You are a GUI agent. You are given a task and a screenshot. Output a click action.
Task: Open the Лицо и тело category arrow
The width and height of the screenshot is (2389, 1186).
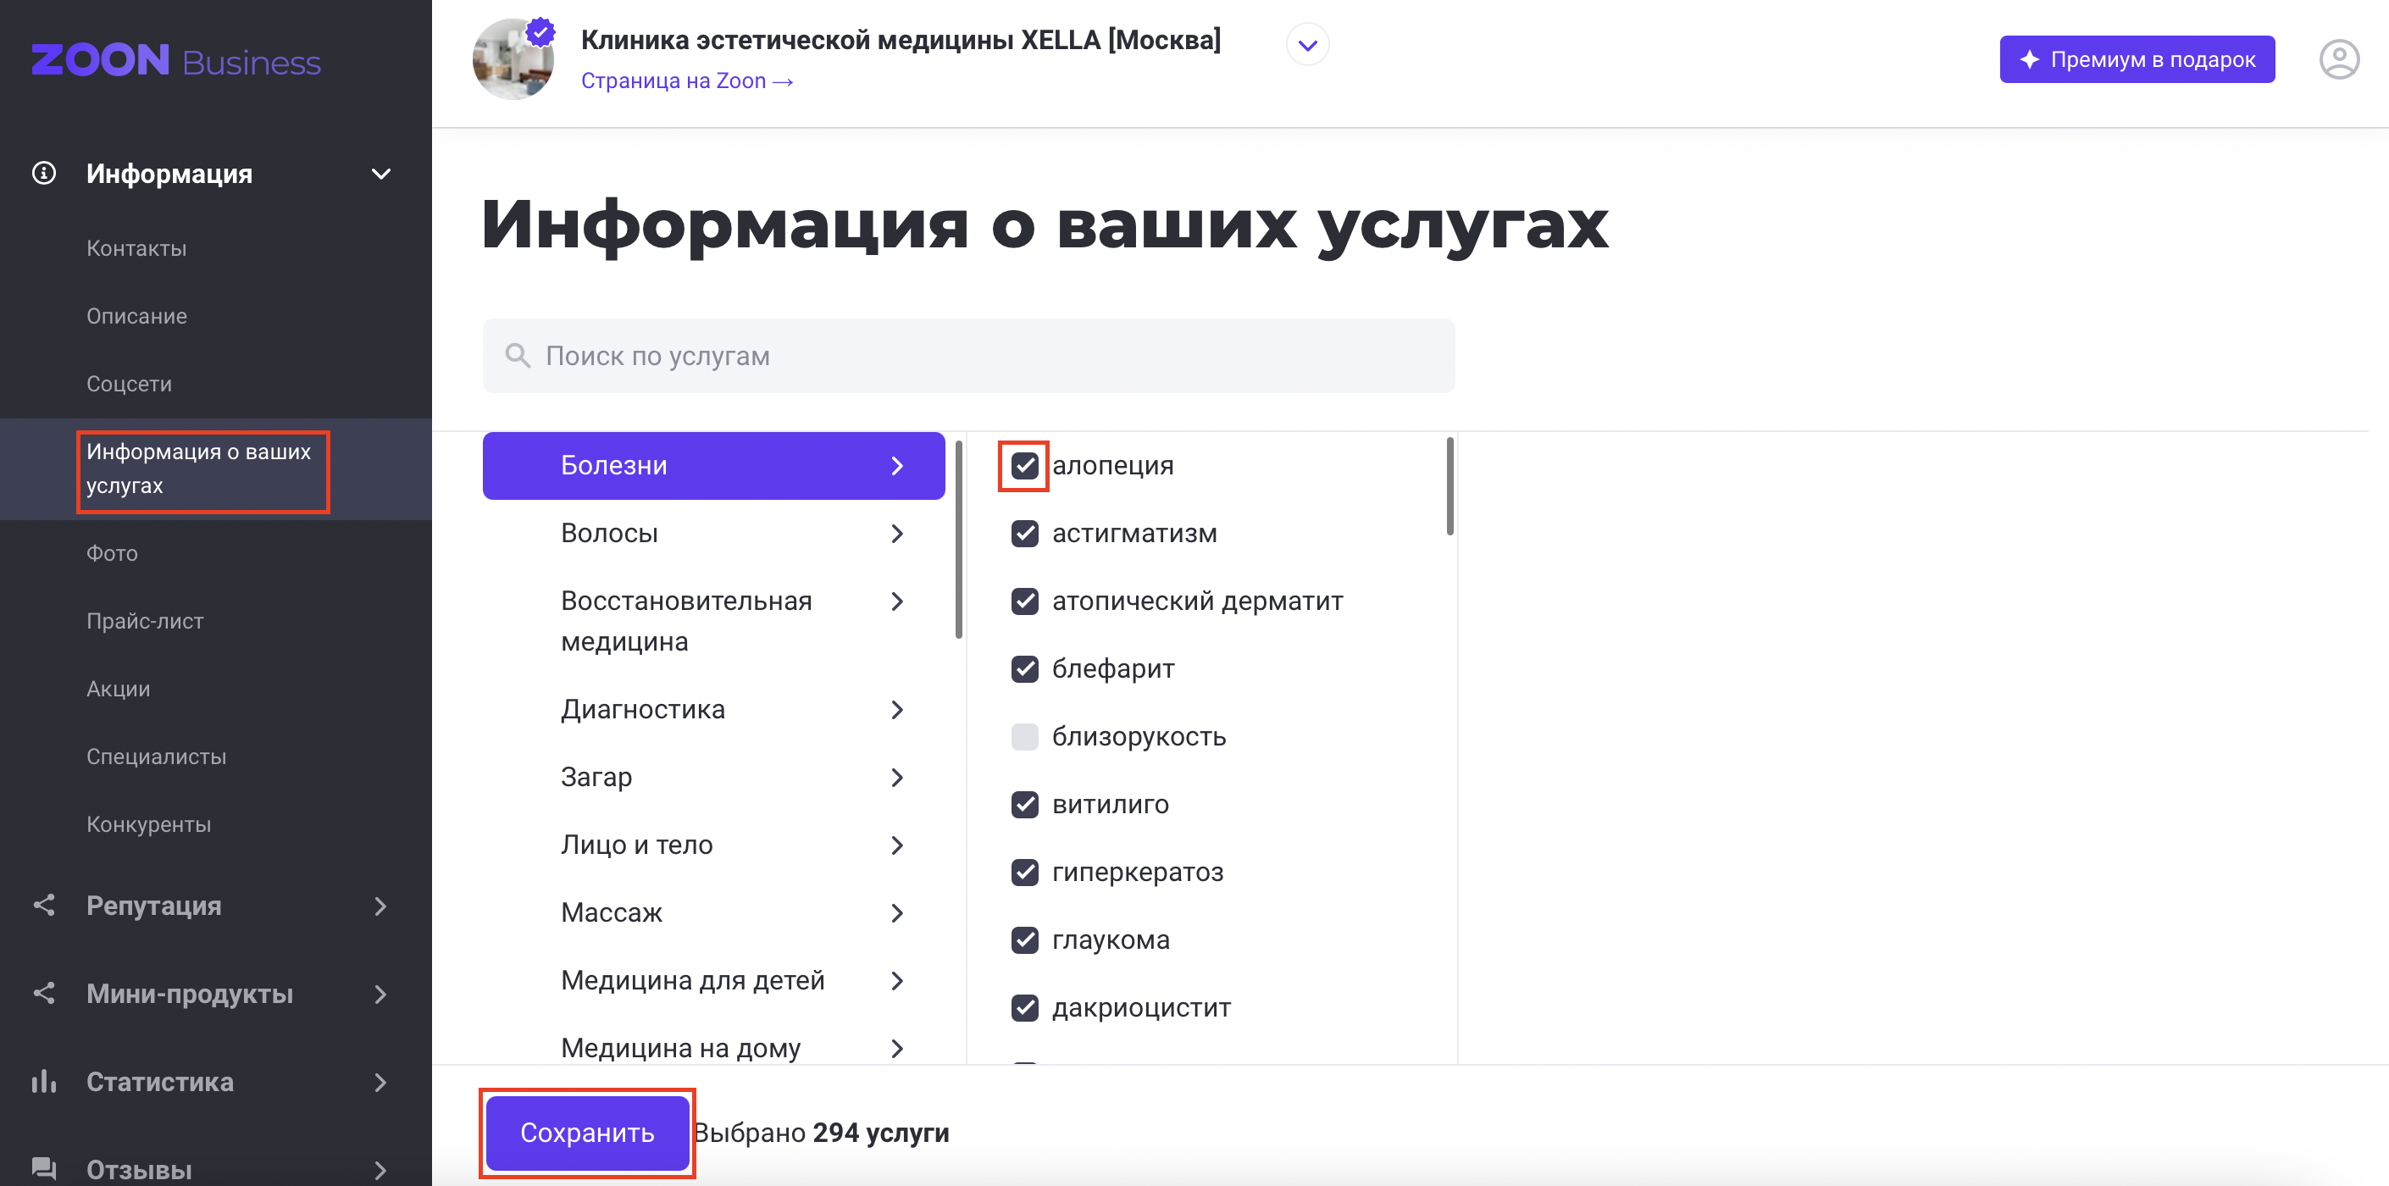point(896,845)
